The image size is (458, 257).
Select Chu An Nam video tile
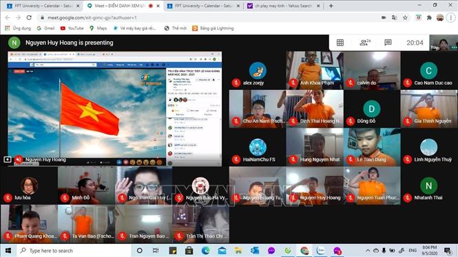pyautogui.click(x=258, y=109)
